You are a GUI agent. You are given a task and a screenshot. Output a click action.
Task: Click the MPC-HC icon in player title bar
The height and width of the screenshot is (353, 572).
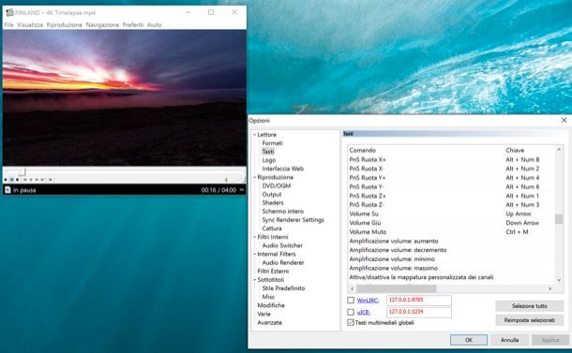click(9, 13)
